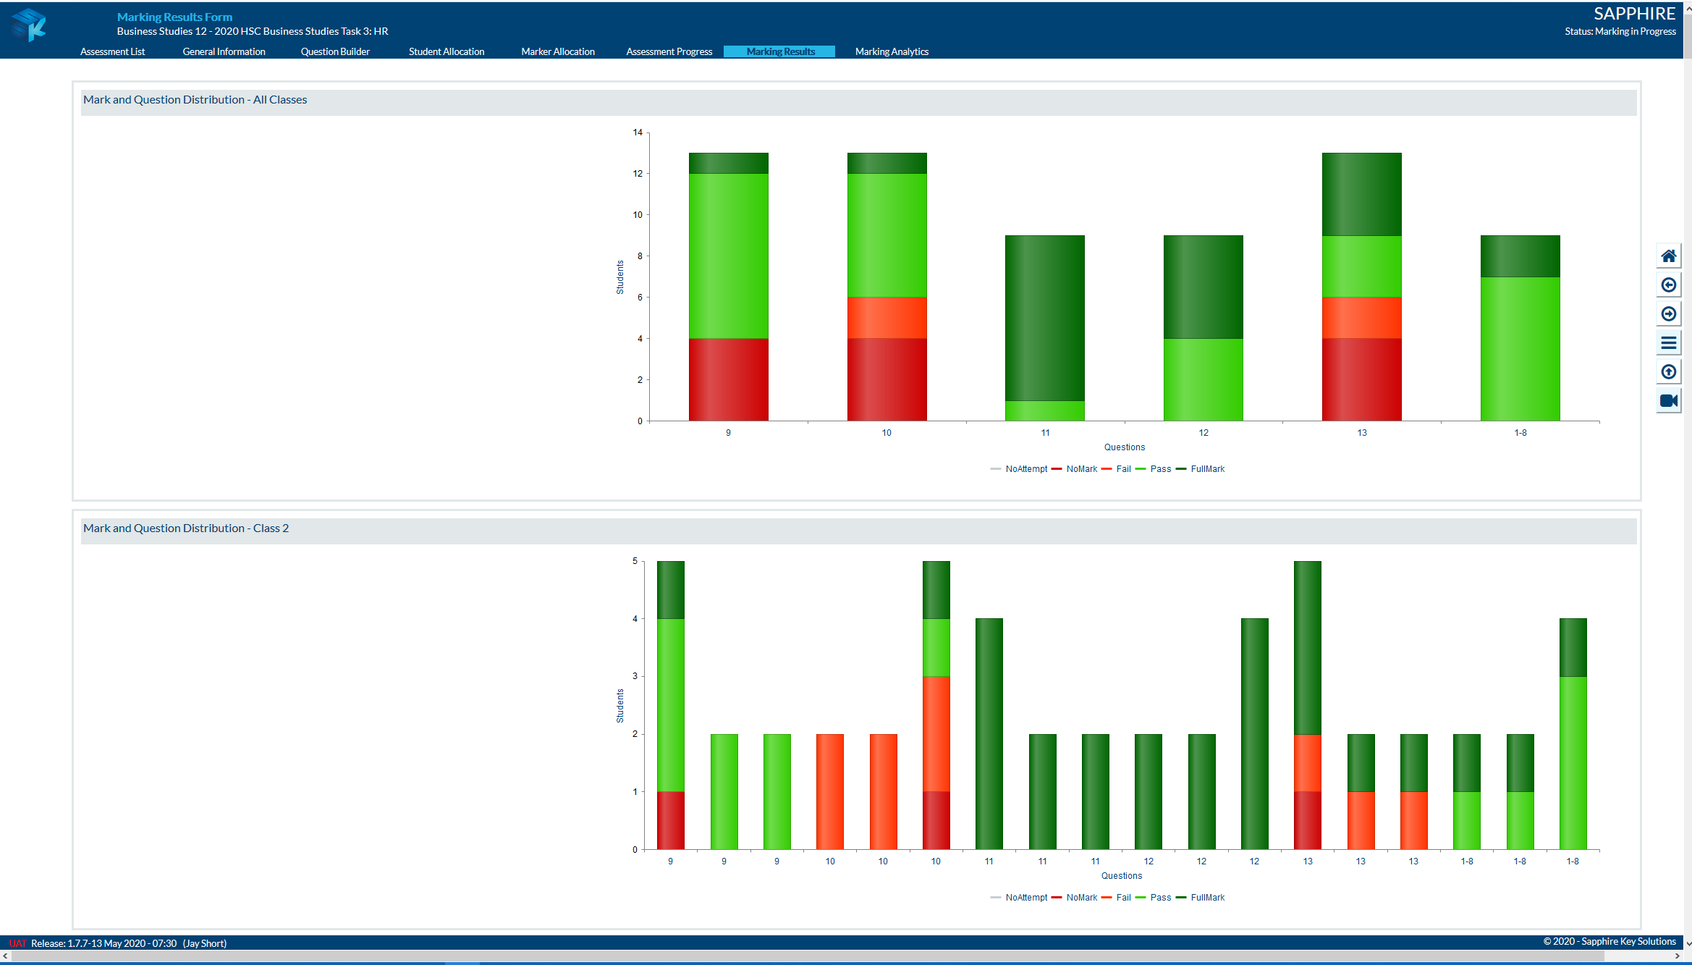1692x965 pixels.
Task: Open the hamburger menu icon
Action: pos(1668,343)
